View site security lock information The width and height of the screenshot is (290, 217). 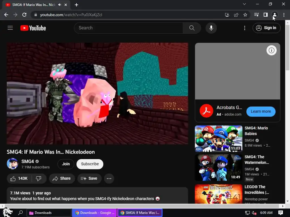35,15
